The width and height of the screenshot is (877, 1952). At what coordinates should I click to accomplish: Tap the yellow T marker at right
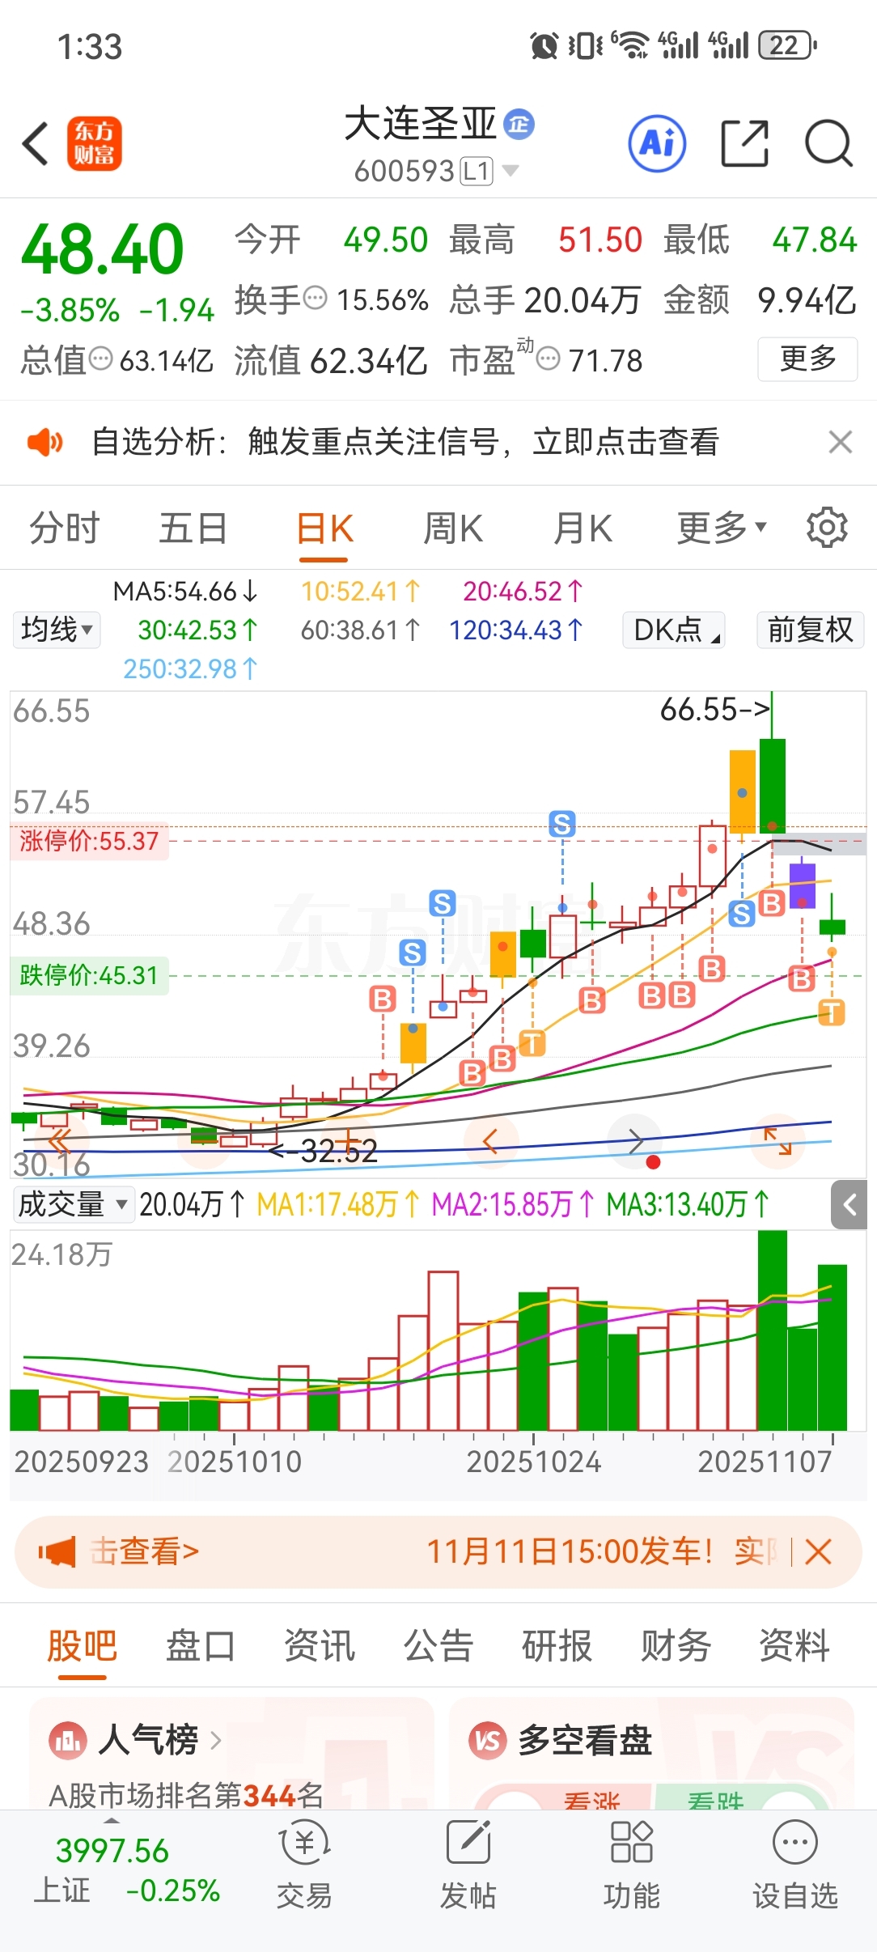tap(832, 1012)
